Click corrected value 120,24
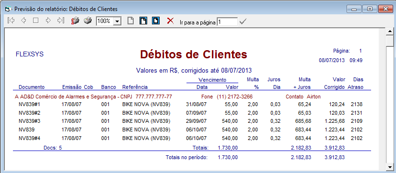The image size is (396, 173). coord(337,104)
